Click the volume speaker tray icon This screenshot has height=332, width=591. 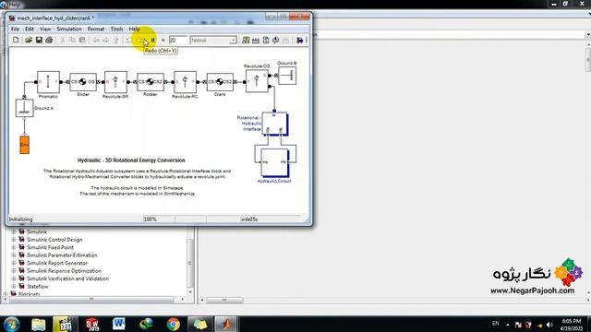tap(550, 325)
